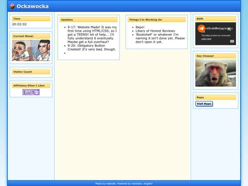Click the Current Mood: header

[31, 36]
